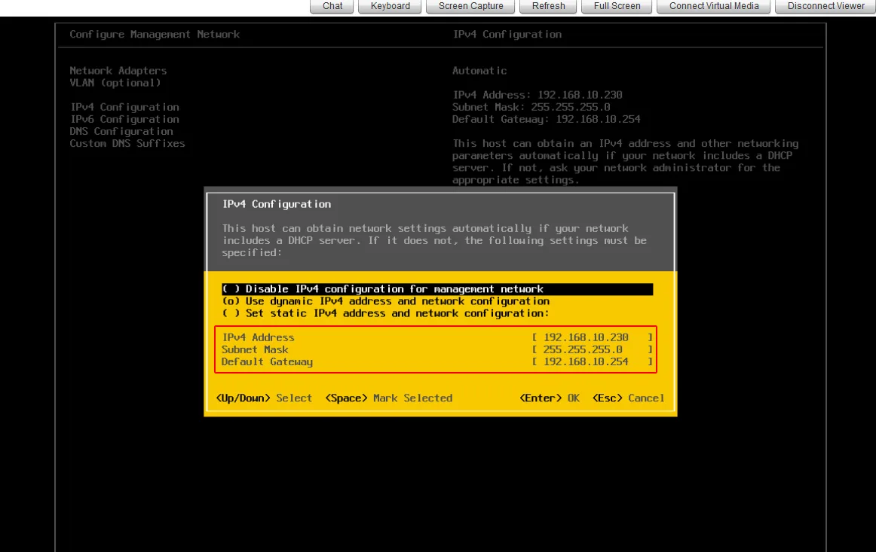The width and height of the screenshot is (876, 552).
Task: Click 'Default Gateway: 192.168.10.254' in right panel
Action: [547, 120]
